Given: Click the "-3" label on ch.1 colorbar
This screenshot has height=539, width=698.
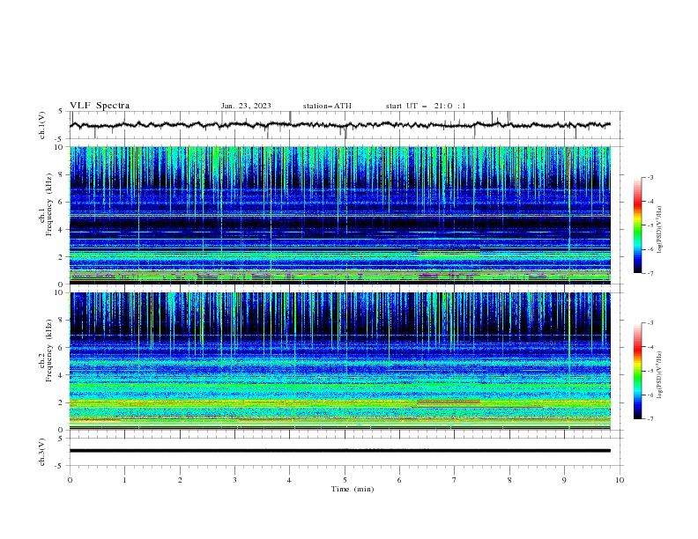Looking at the screenshot, I should pos(650,177).
